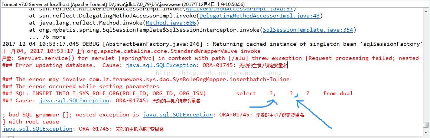Open the SqlSessionTemplate.java:354 stack trace link

pos(308,30)
